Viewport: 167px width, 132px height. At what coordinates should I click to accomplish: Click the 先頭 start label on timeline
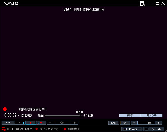(x=41, y=116)
